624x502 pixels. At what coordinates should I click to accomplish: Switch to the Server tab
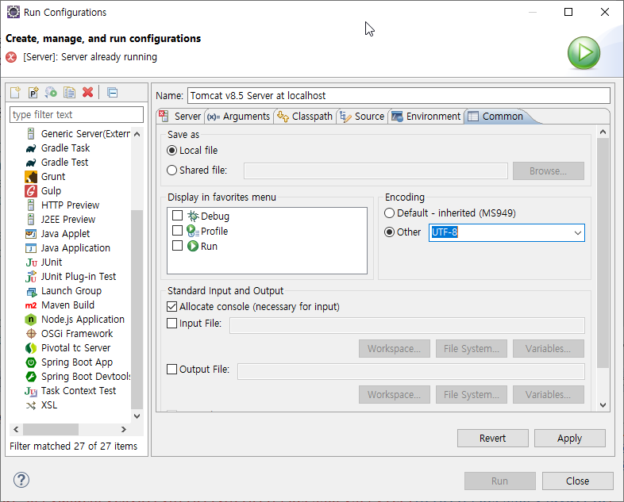point(181,117)
